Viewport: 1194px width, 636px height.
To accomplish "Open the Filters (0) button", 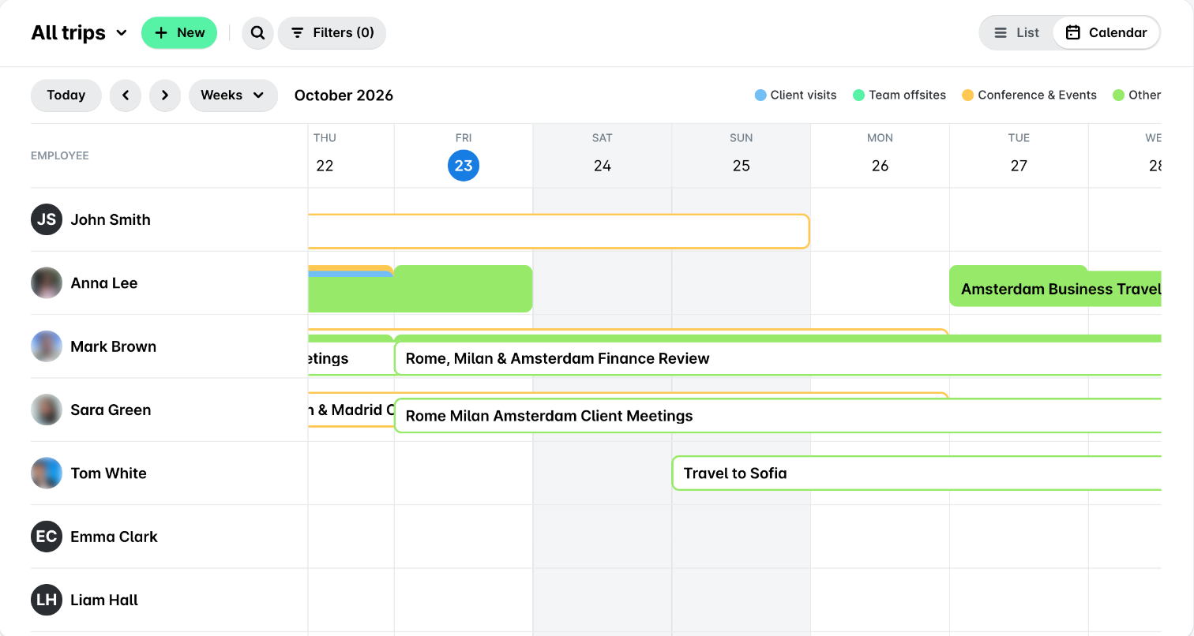I will coord(332,33).
